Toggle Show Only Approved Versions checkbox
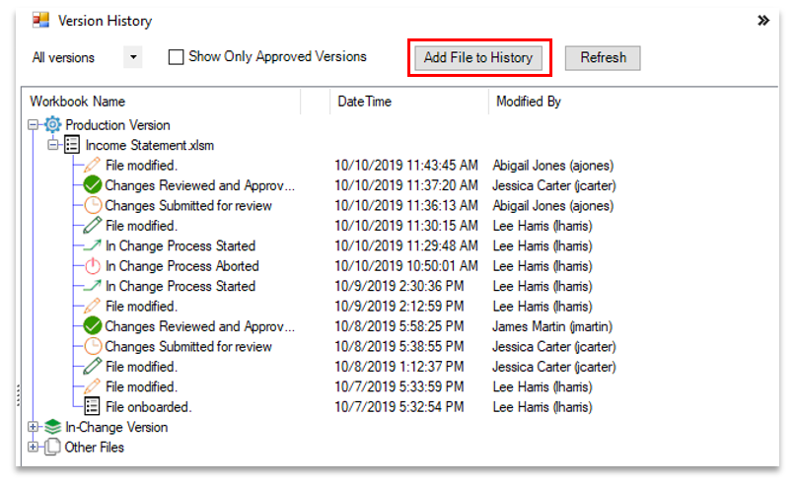The height and width of the screenshot is (487, 797). point(176,57)
